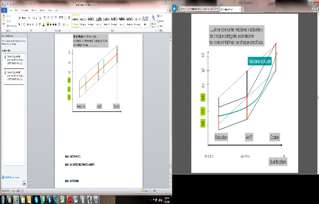Activate the Format Painter tool
The height and width of the screenshot is (204, 319).
coord(11,26)
